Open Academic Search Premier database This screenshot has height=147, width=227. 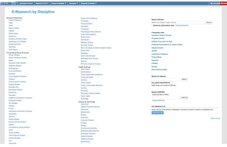click(x=161, y=35)
